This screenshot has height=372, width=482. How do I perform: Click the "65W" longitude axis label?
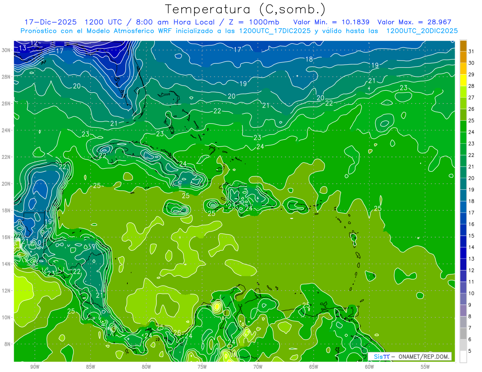coord(314,367)
